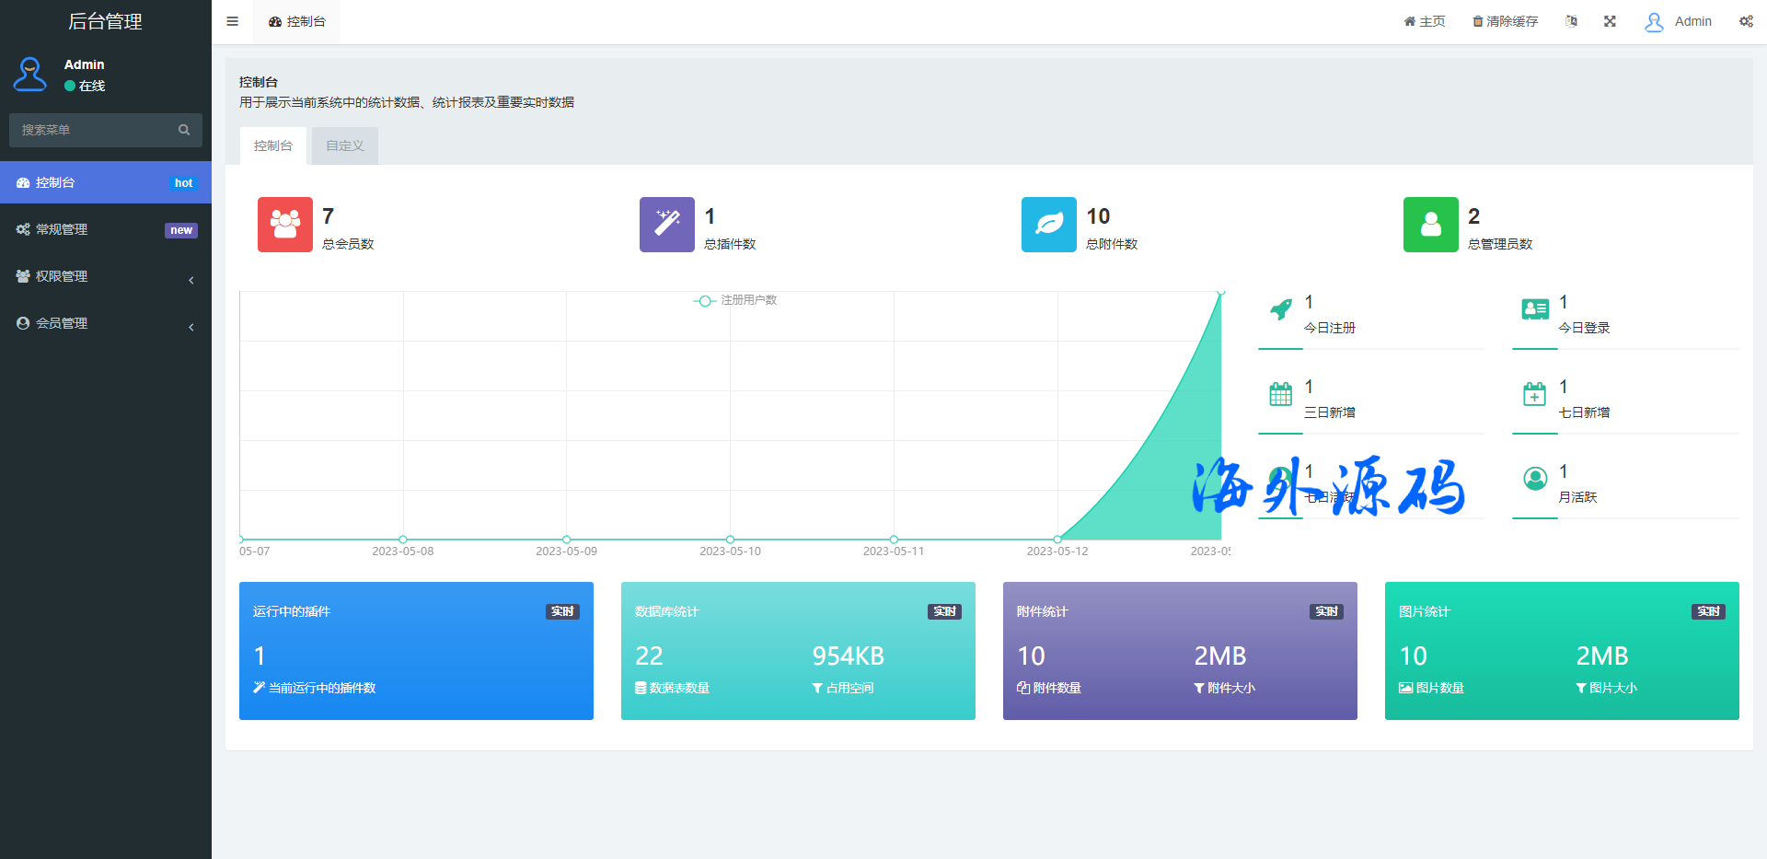This screenshot has width=1767, height=859.
Task: Toggle the sidebar hamburger menu icon
Action: pos(232,21)
